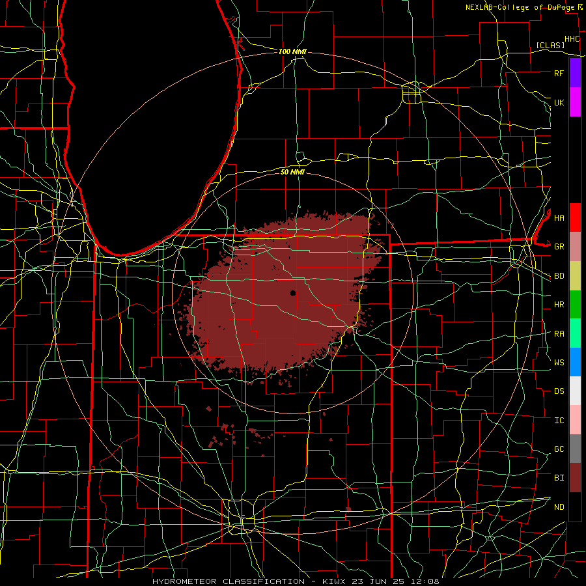Click the 'ND' legend label

click(559, 507)
